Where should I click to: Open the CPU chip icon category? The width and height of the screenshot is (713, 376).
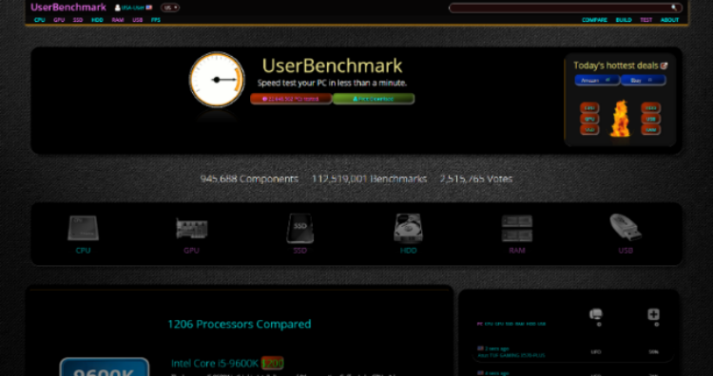[83, 228]
